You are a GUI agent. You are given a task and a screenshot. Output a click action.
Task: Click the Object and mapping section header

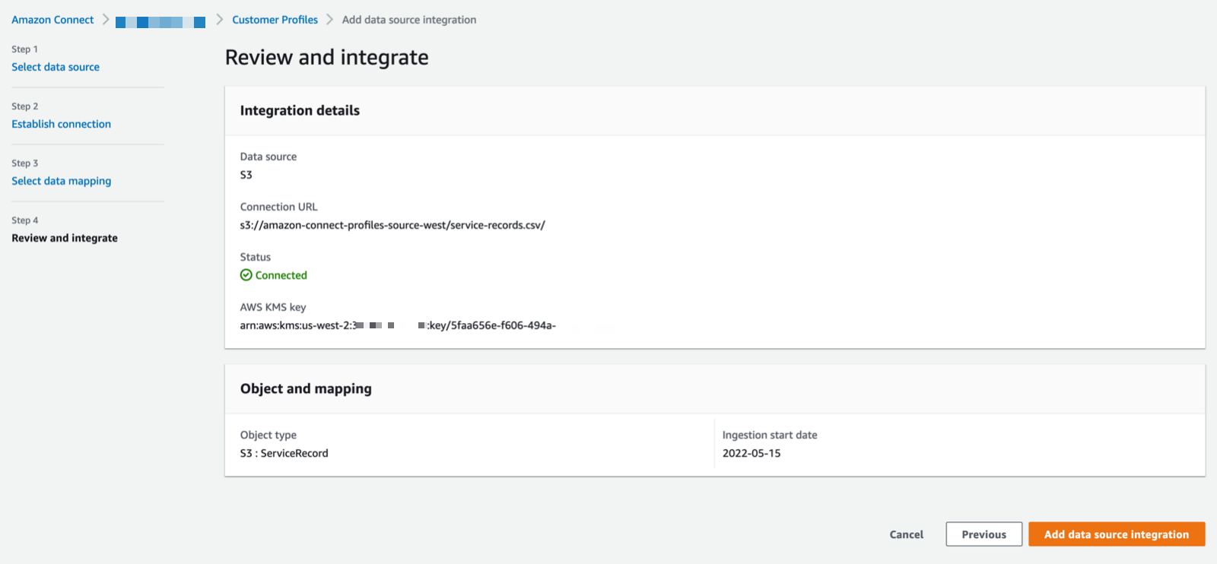click(x=306, y=388)
